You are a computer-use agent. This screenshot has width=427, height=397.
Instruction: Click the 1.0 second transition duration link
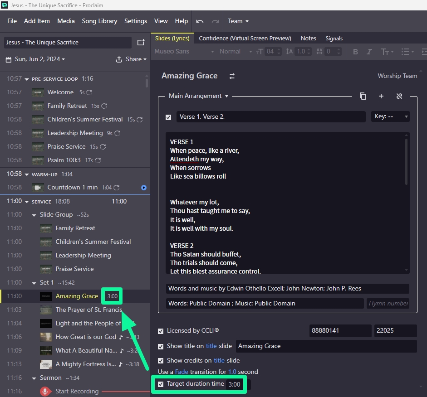coord(232,372)
